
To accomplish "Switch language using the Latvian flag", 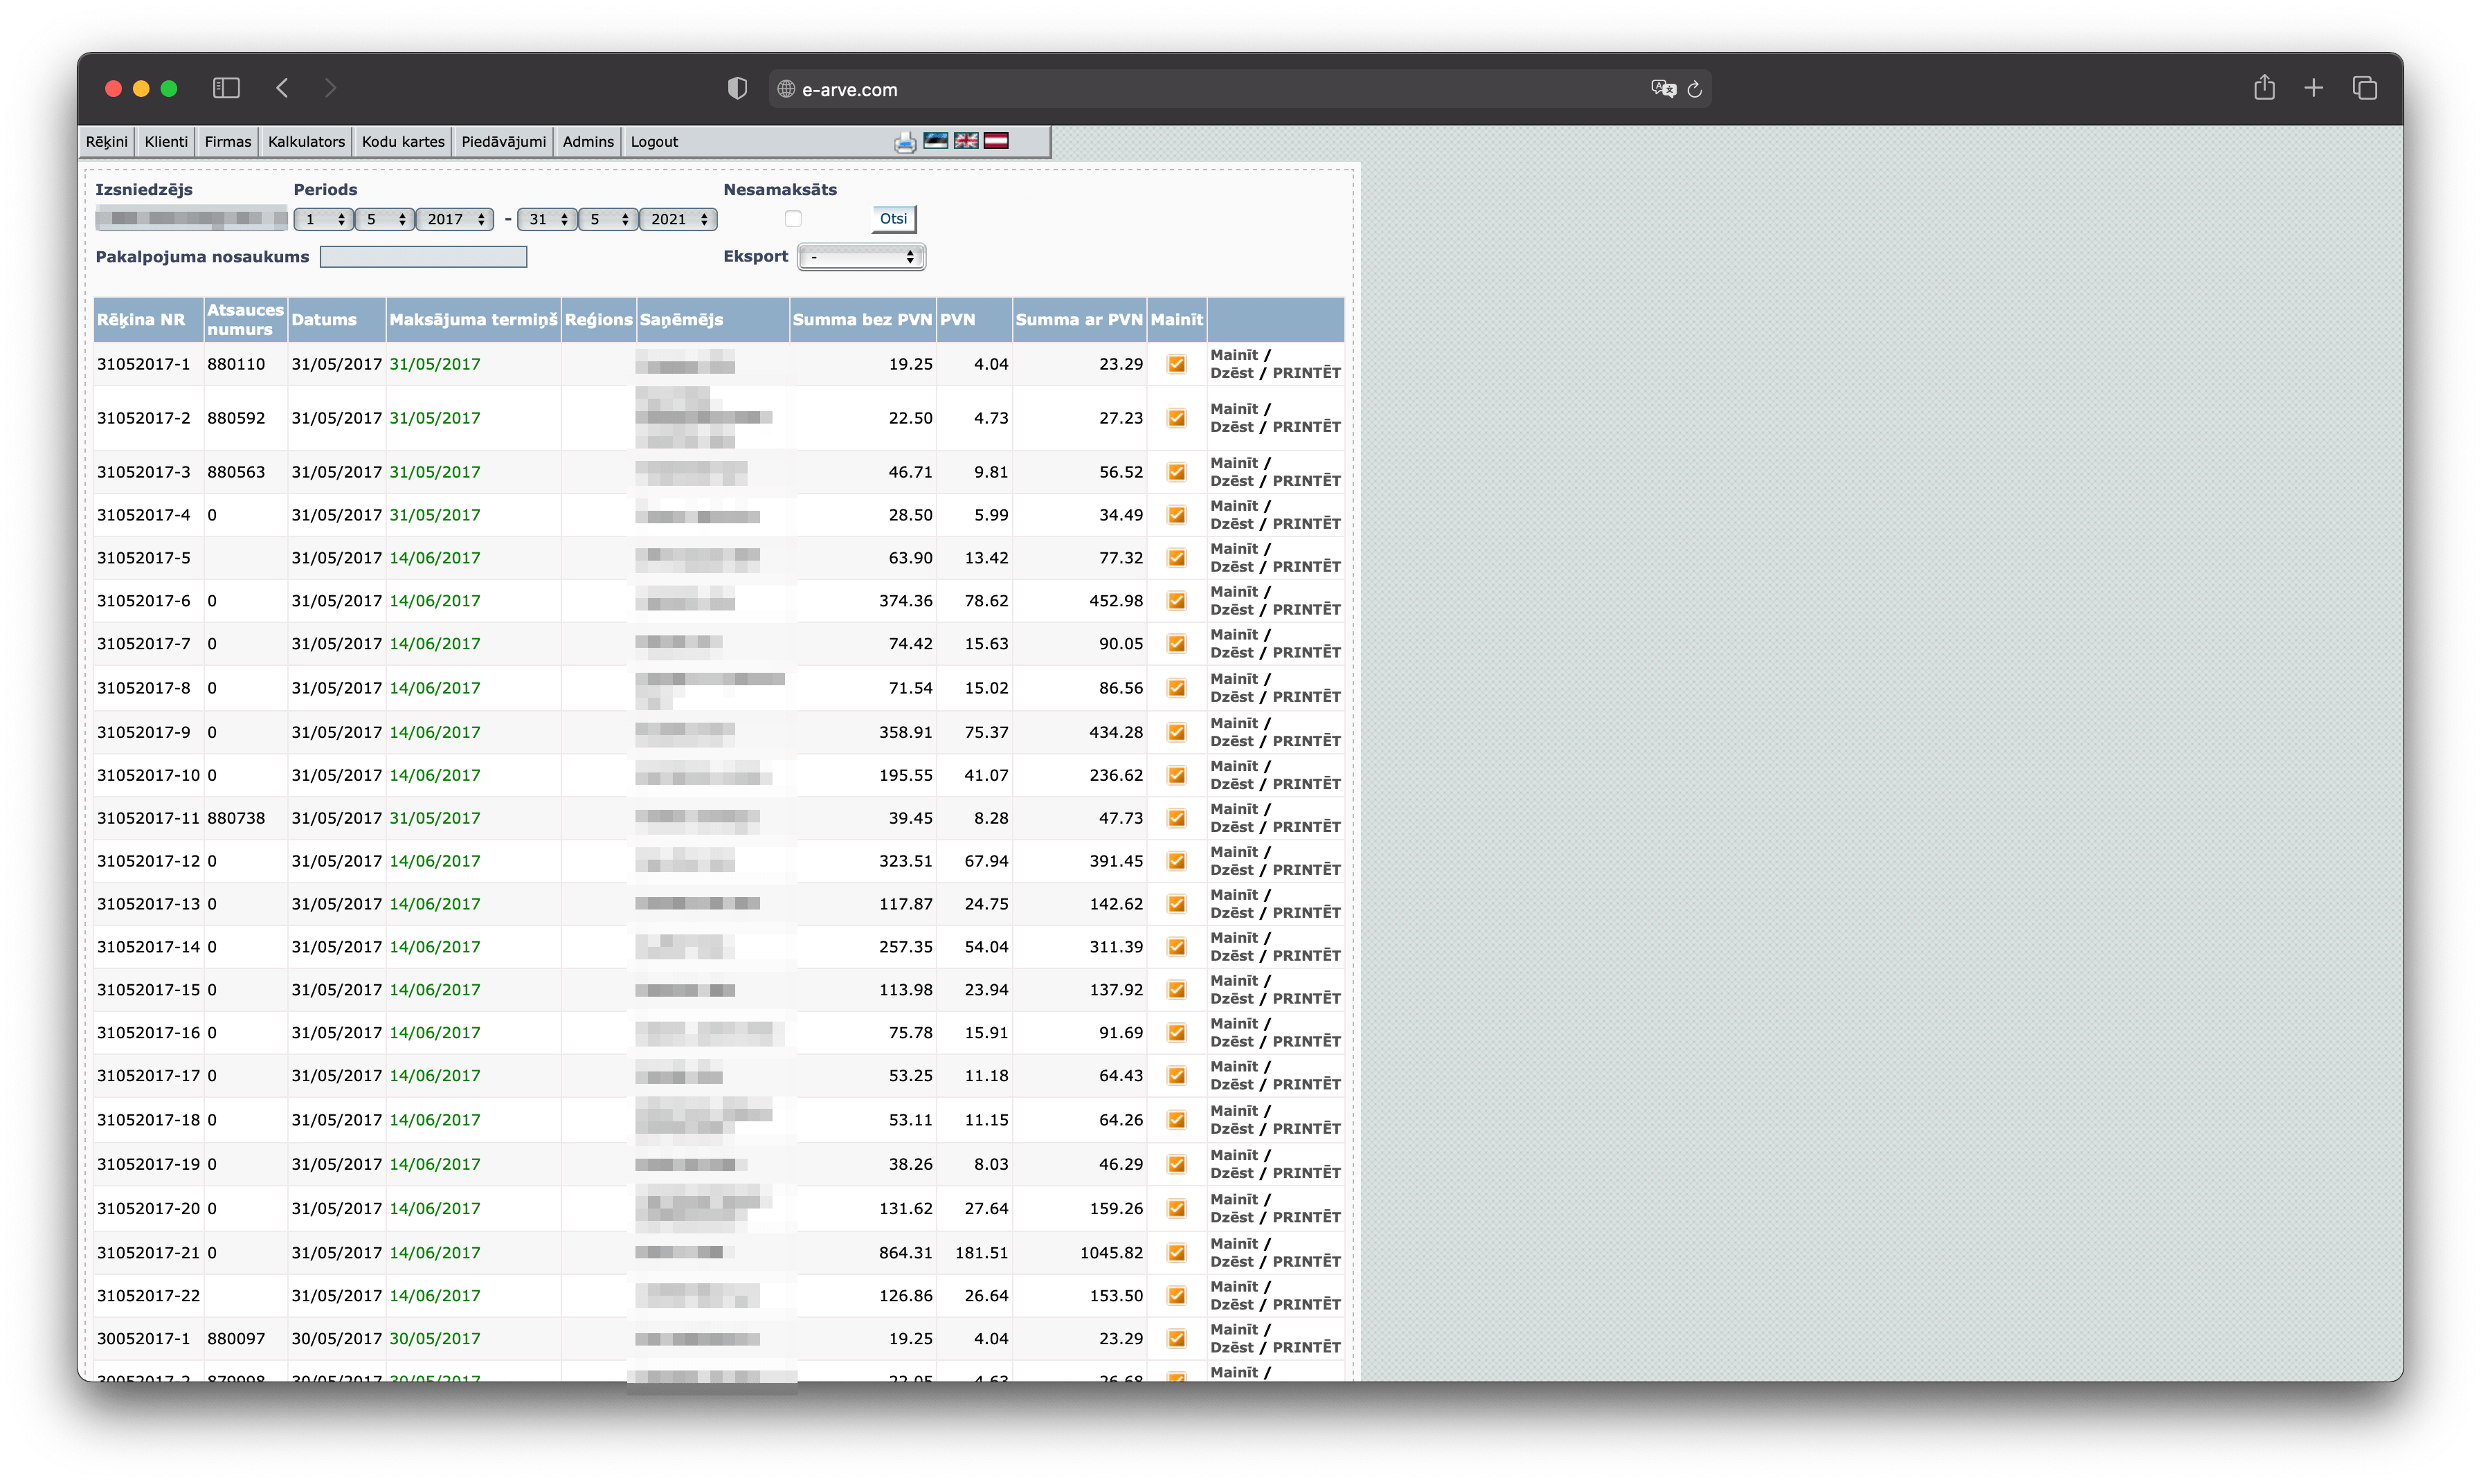I will click(995, 141).
